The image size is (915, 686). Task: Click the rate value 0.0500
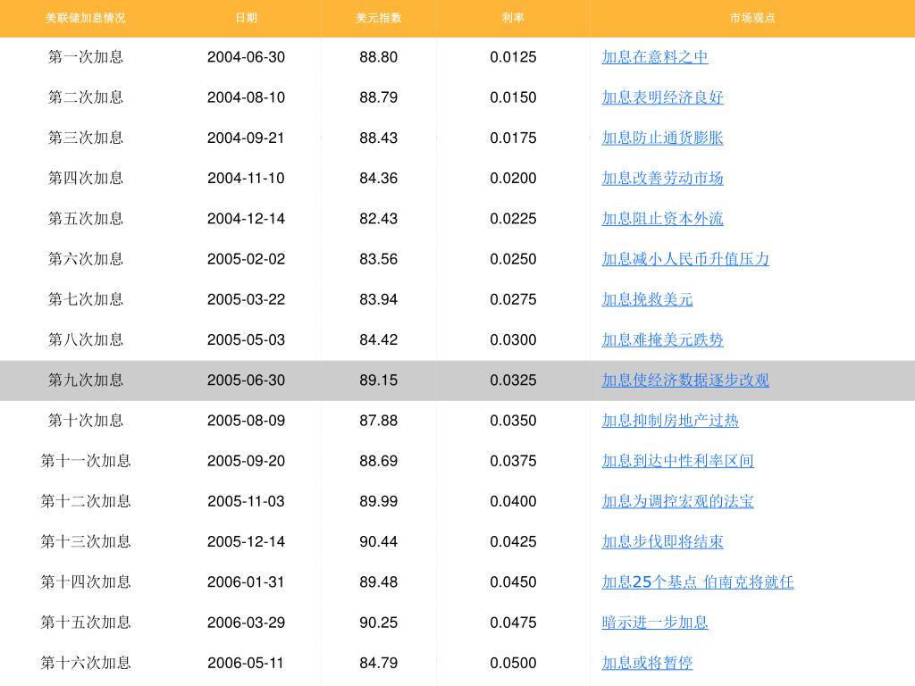tap(513, 663)
